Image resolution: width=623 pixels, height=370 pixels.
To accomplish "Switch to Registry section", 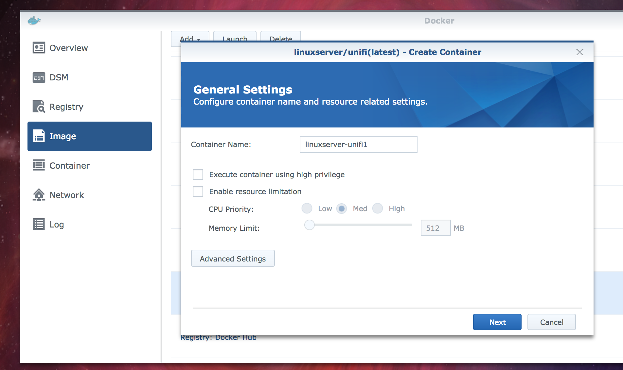I will (90, 107).
